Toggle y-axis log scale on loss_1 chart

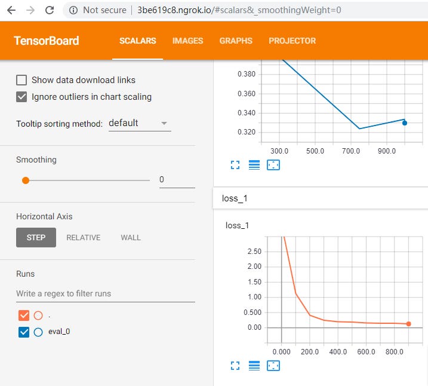(x=254, y=365)
